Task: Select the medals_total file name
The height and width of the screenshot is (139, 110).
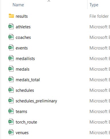Action: pos(28,80)
